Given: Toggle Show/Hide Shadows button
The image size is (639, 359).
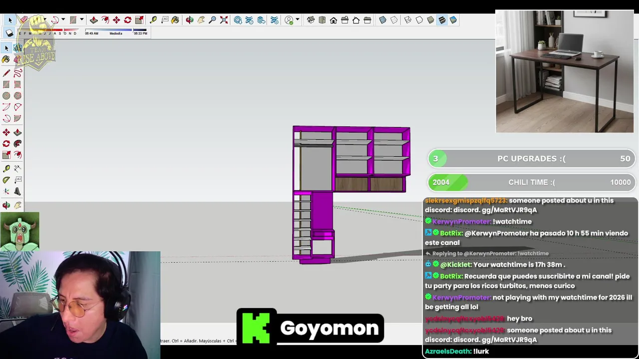Looking at the screenshot, I should pos(9,33).
